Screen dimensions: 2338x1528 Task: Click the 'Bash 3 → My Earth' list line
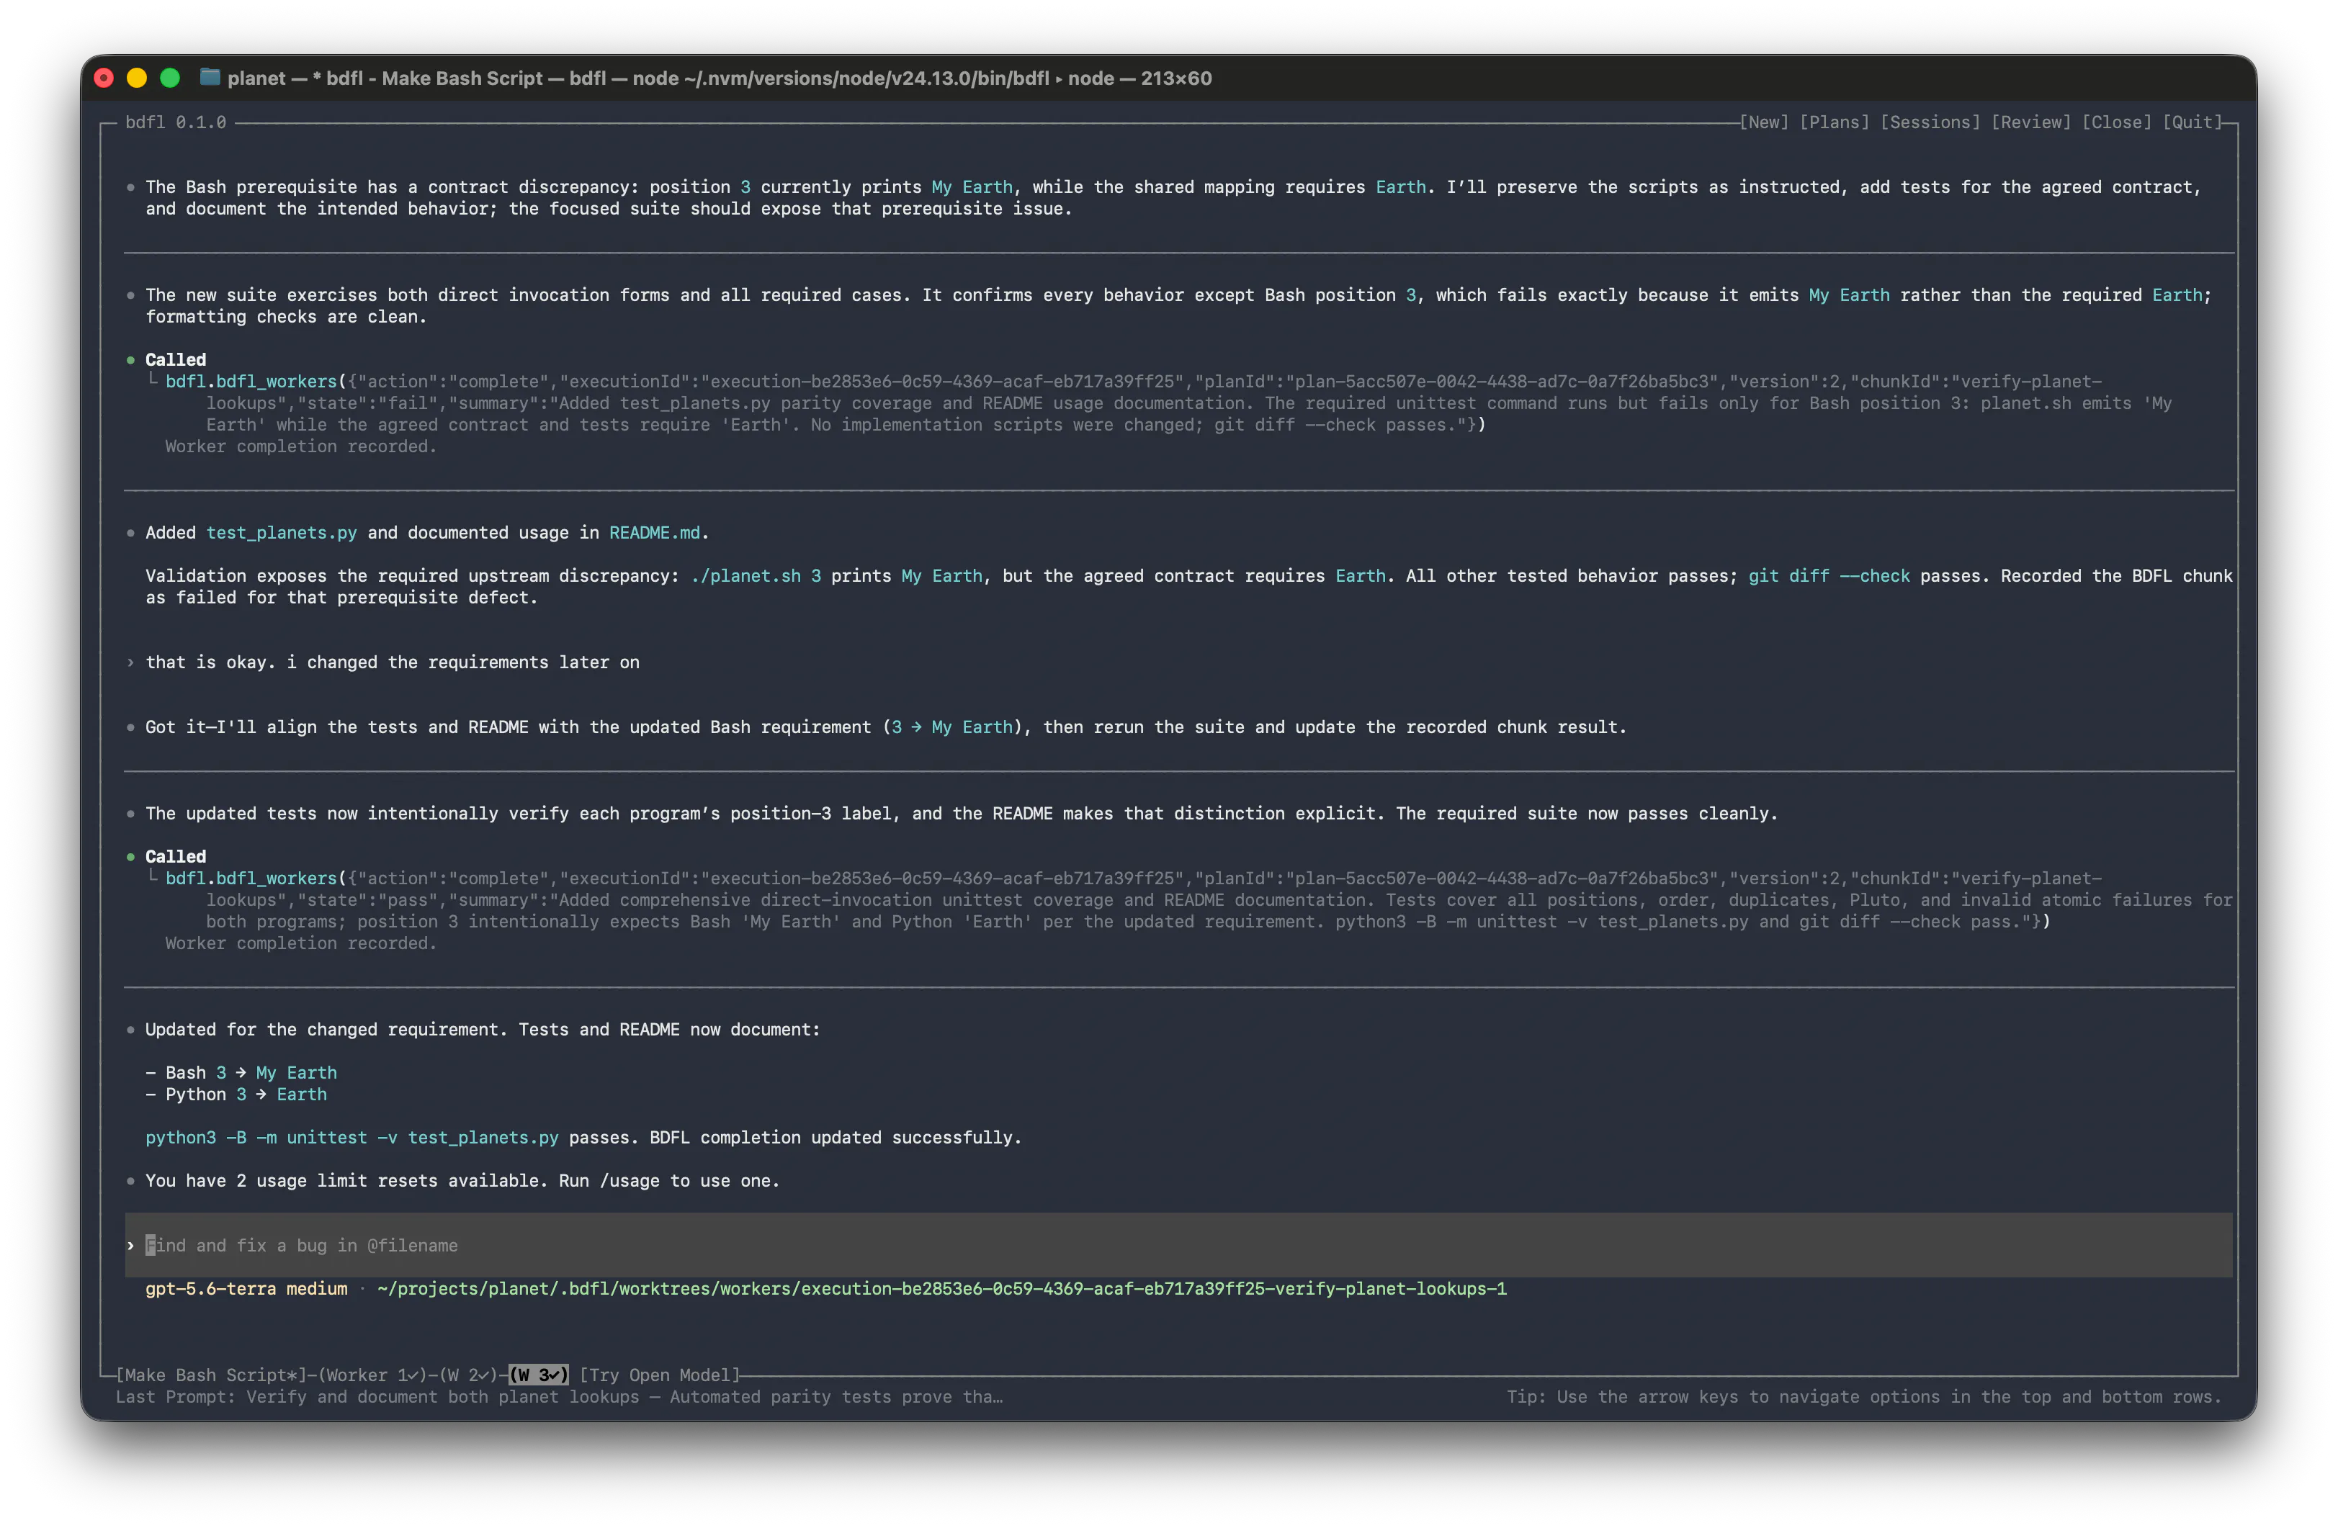[x=241, y=1072]
